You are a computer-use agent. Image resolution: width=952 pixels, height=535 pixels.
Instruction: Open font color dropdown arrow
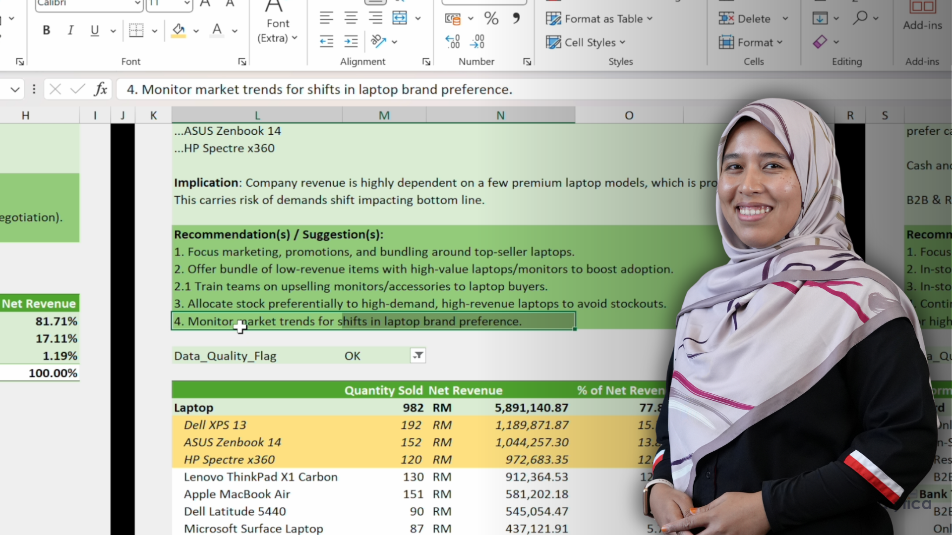pos(235,31)
